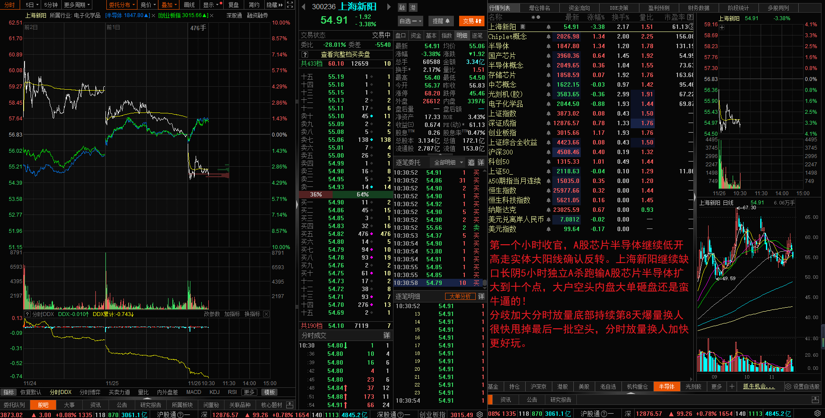The image size is (825, 418).
Task: Open help for full order book
Action: click(x=305, y=55)
